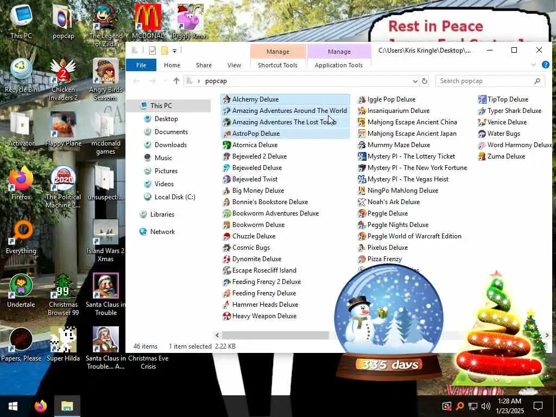Select the Insaniquarium Deluxe icon

[x=362, y=111]
